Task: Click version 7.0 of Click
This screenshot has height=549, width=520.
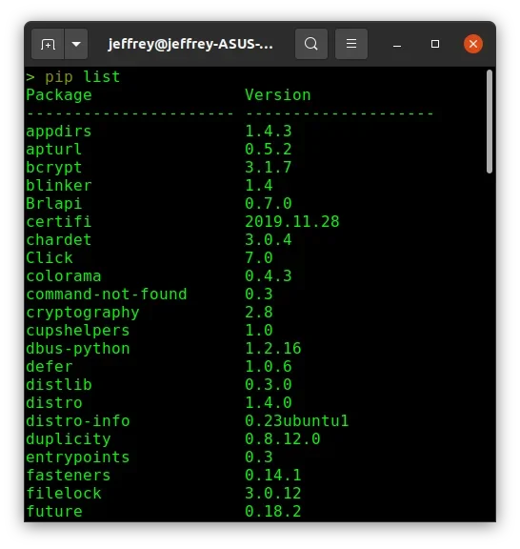Action: pos(259,258)
